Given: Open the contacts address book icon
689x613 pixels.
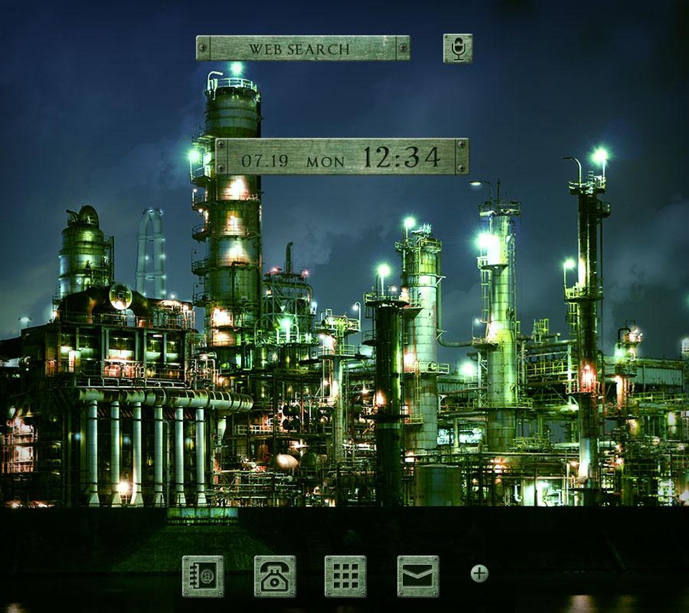Looking at the screenshot, I should click(203, 576).
